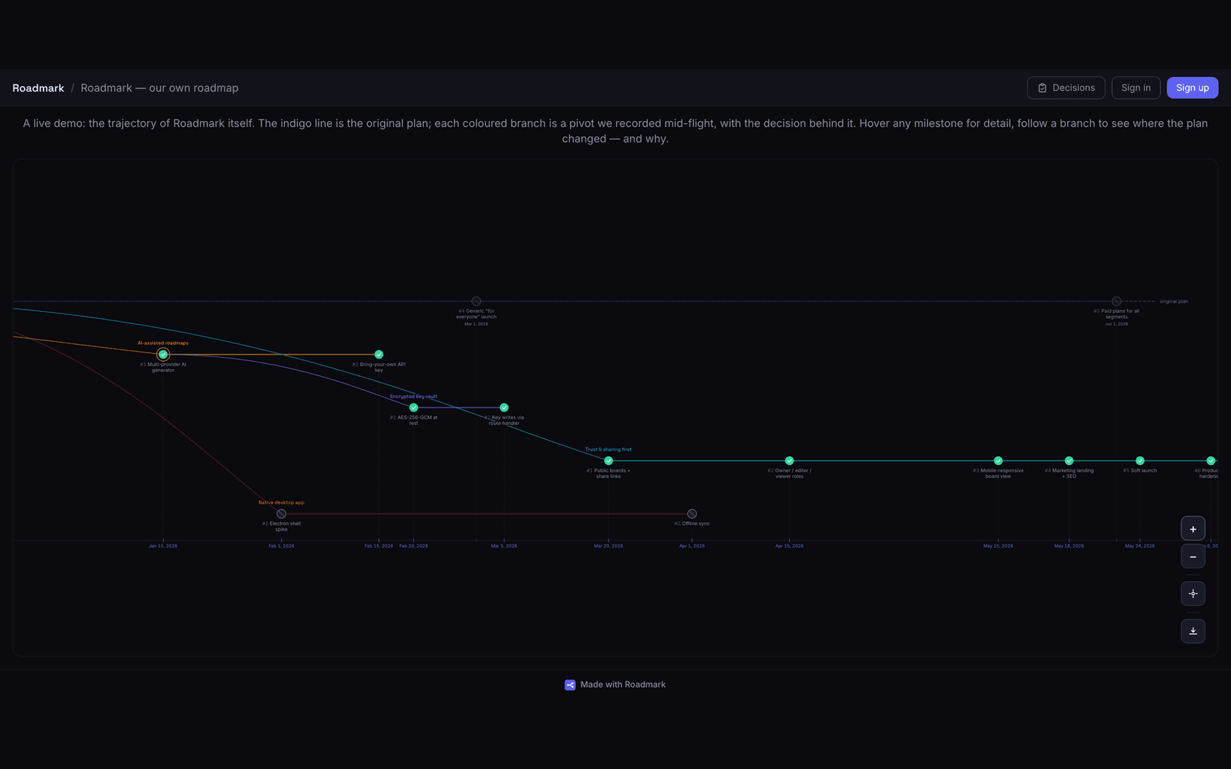The height and width of the screenshot is (769, 1231).
Task: Select the Bring-your-own API key milestone
Action: pyautogui.click(x=379, y=354)
